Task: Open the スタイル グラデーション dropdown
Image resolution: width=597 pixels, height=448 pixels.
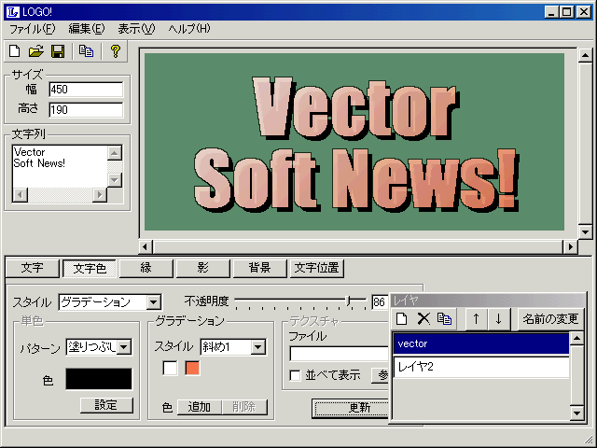Action: click(153, 302)
